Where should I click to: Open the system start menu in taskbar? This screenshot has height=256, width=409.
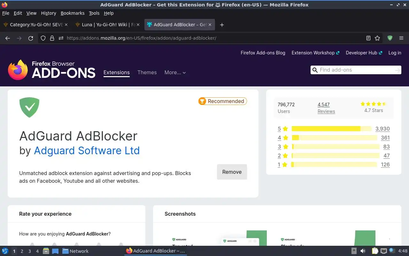pos(5,251)
